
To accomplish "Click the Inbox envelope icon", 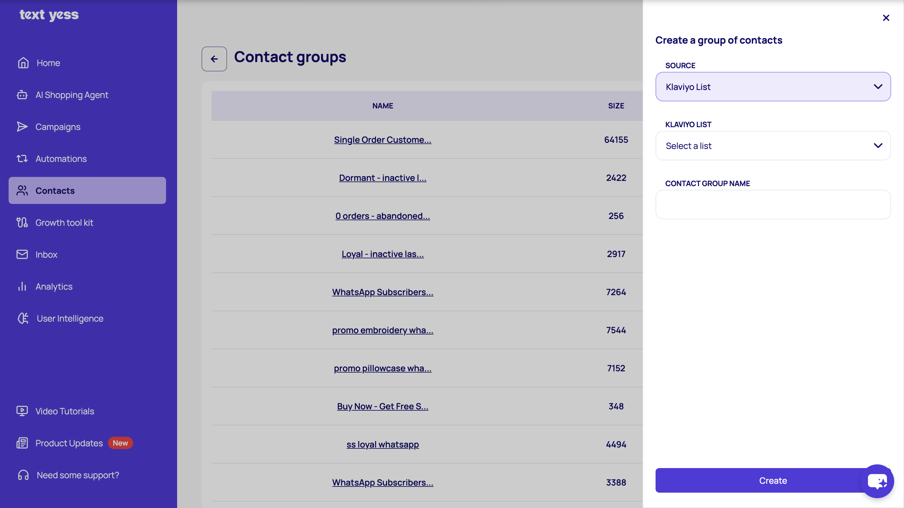I will click(x=22, y=254).
